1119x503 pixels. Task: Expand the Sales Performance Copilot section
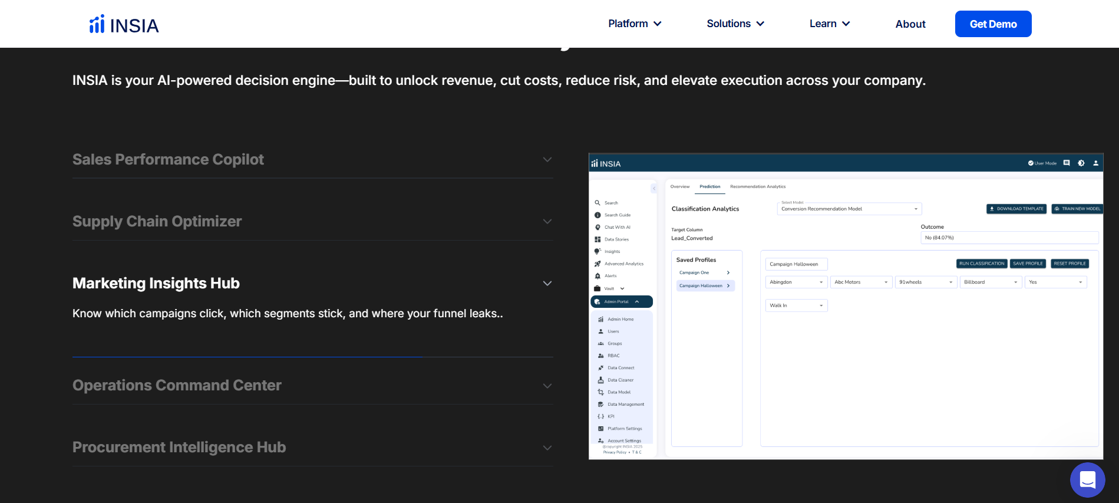312,160
